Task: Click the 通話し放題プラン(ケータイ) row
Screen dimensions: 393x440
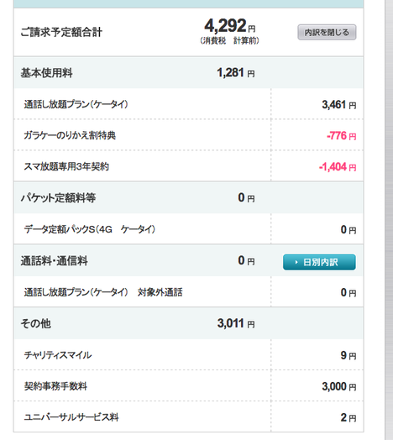Action: click(x=188, y=104)
